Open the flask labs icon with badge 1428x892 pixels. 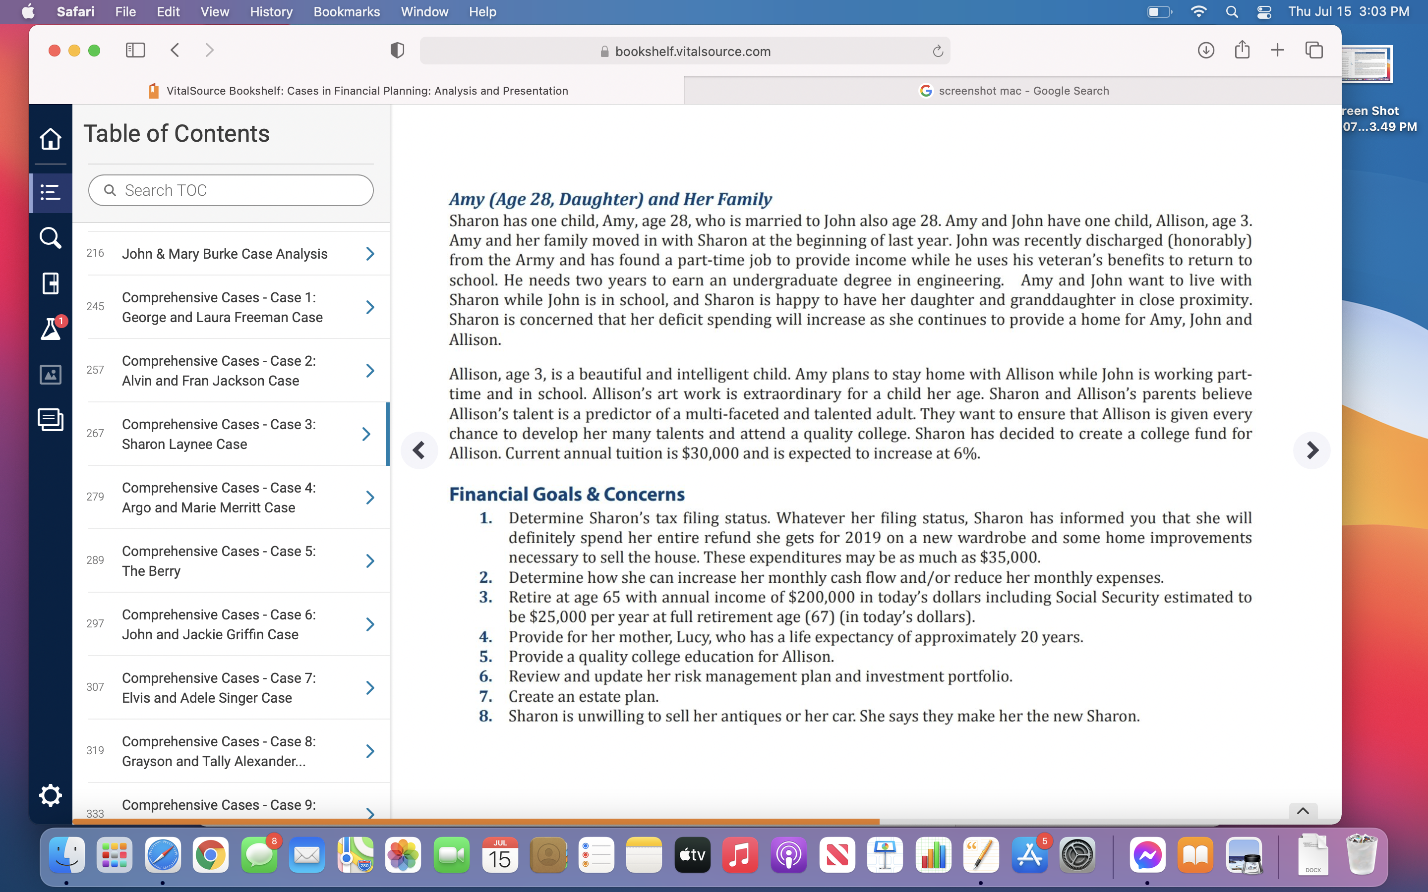[52, 329]
